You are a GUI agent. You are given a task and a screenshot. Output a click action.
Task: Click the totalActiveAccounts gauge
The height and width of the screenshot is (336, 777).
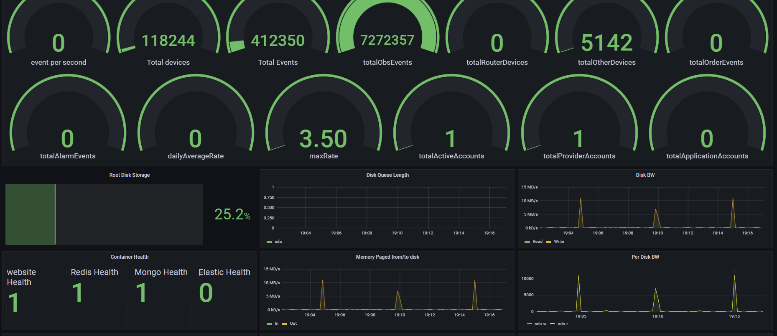[x=451, y=139]
